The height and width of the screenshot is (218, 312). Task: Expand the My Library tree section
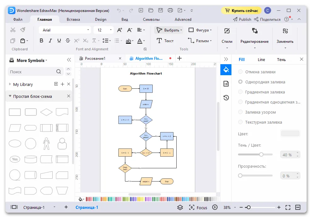(x=10, y=84)
